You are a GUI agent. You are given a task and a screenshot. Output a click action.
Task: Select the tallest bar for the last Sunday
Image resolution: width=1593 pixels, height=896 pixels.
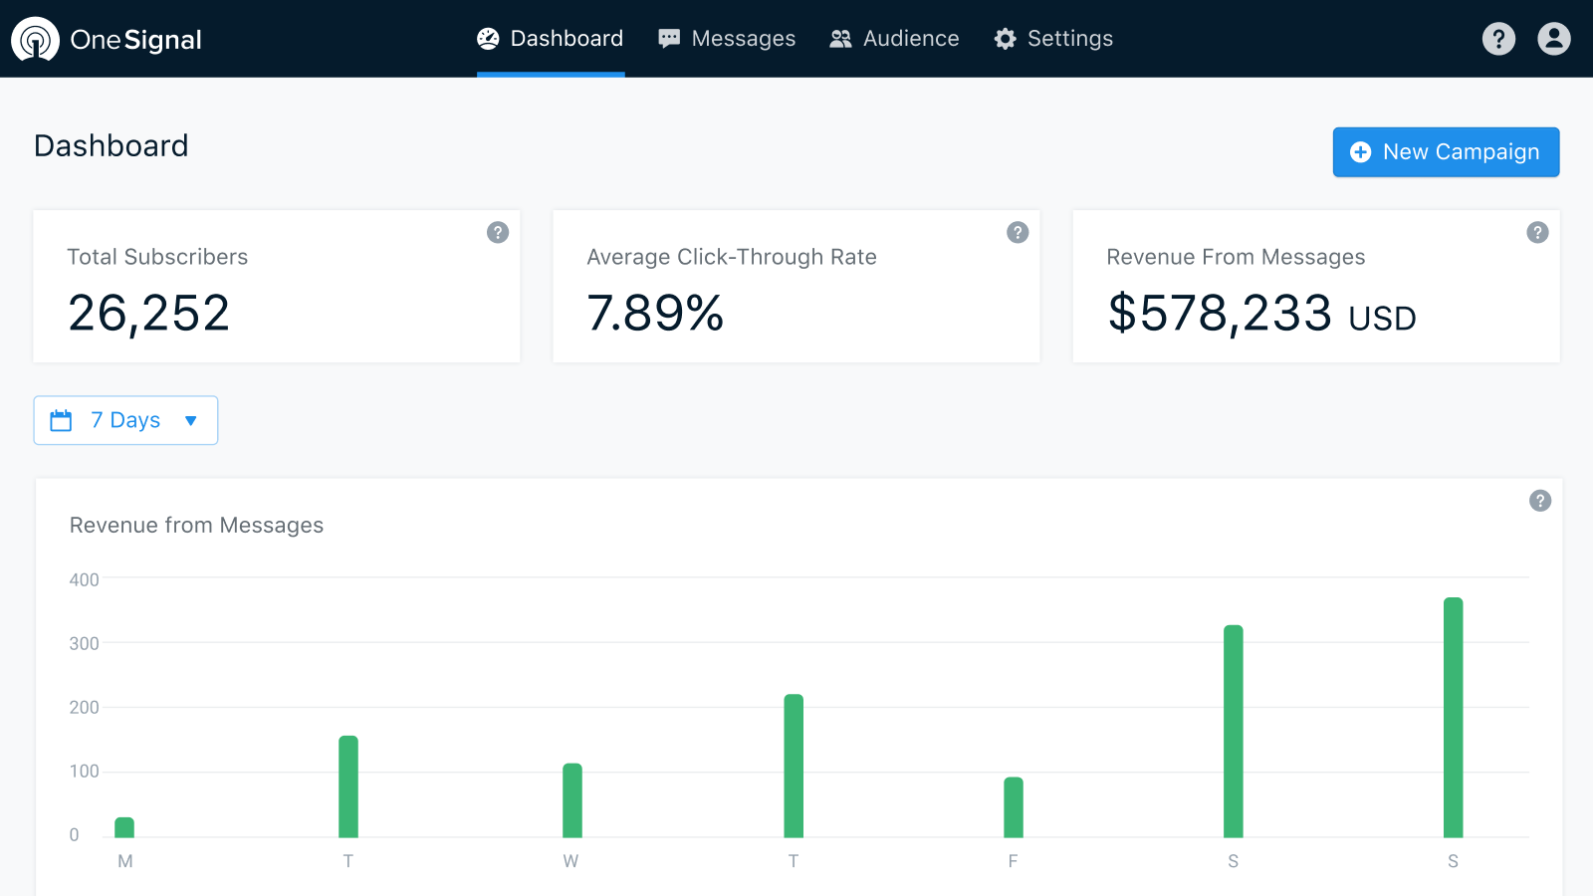pyautogui.click(x=1453, y=717)
